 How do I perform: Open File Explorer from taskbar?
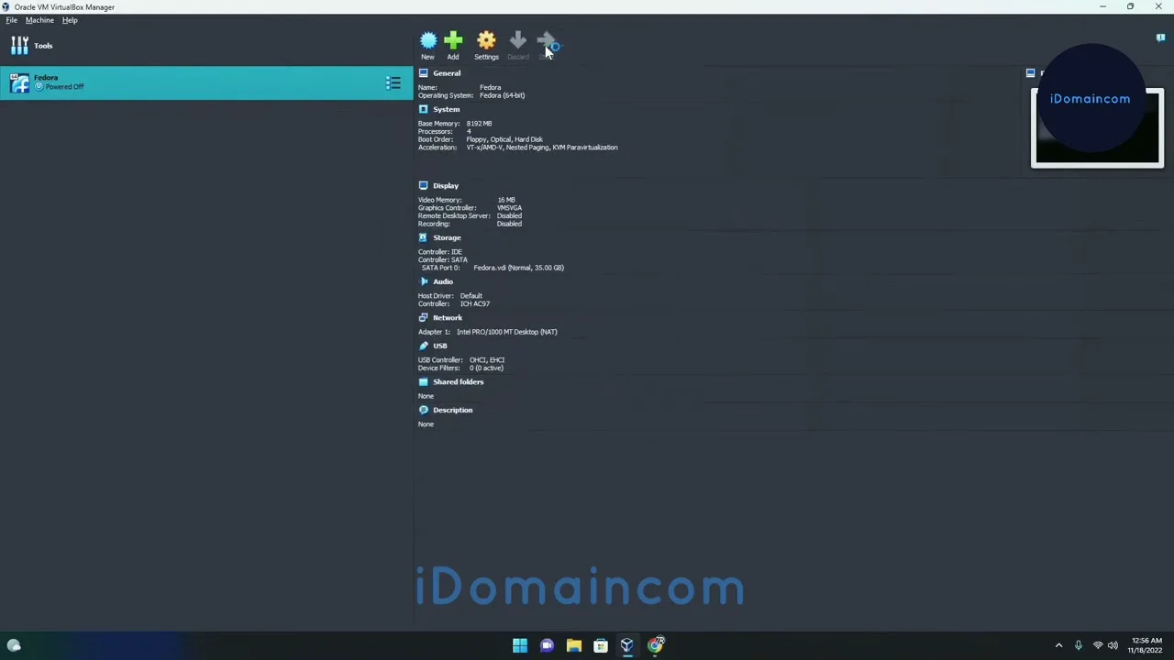coord(573,645)
